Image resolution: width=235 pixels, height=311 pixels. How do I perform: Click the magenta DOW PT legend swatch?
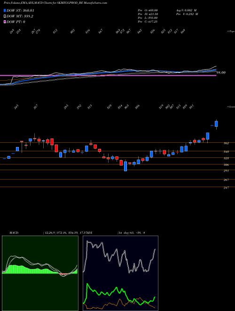coord(5,22)
